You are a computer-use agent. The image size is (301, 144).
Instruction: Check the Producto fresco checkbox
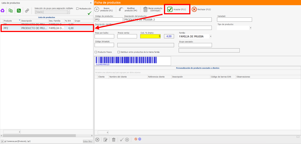(x=96, y=52)
